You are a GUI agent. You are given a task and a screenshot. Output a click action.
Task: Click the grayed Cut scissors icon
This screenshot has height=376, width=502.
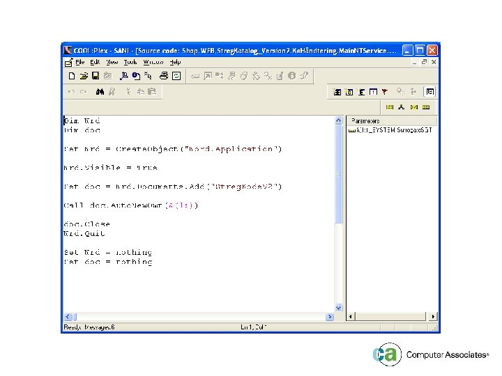128,92
